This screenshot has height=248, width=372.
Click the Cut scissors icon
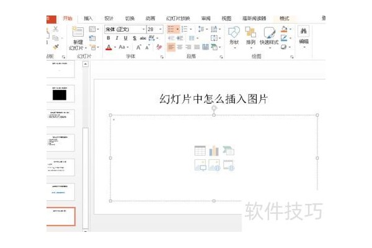point(56,29)
